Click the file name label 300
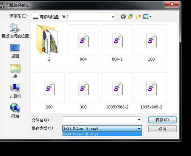 (x=83, y=107)
